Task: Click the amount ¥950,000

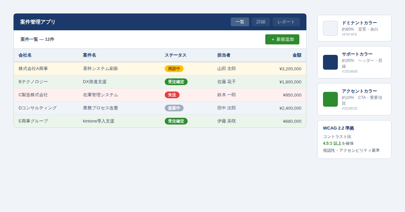Action: click(x=292, y=95)
